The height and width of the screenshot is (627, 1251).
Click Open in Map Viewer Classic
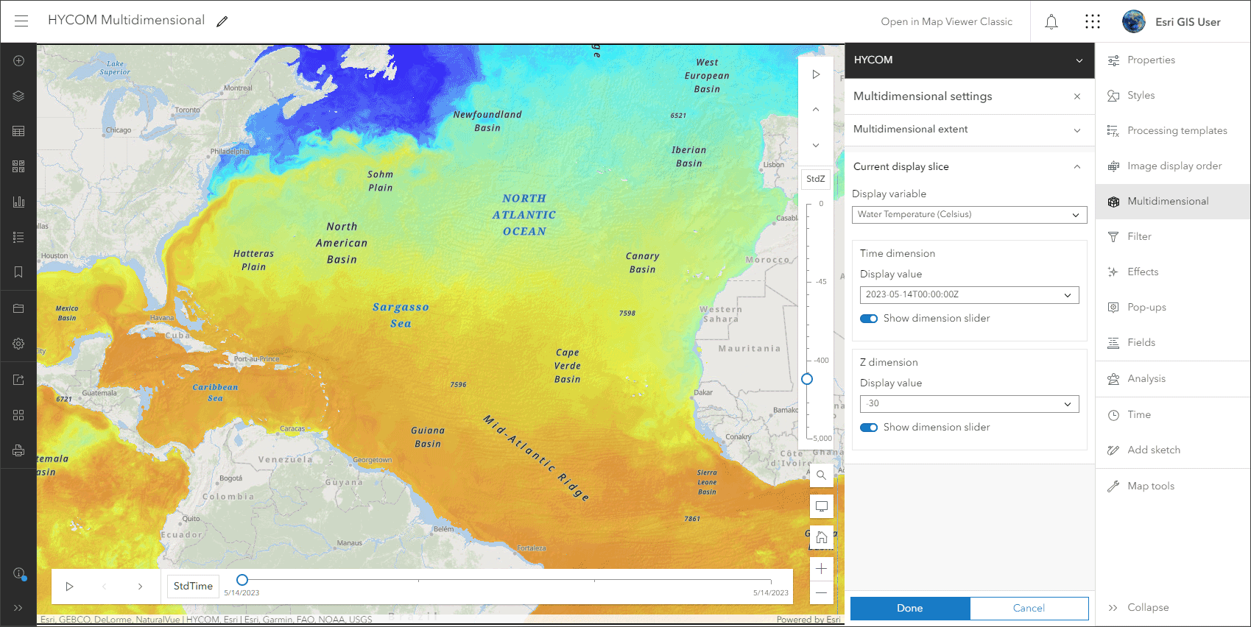pyautogui.click(x=946, y=22)
